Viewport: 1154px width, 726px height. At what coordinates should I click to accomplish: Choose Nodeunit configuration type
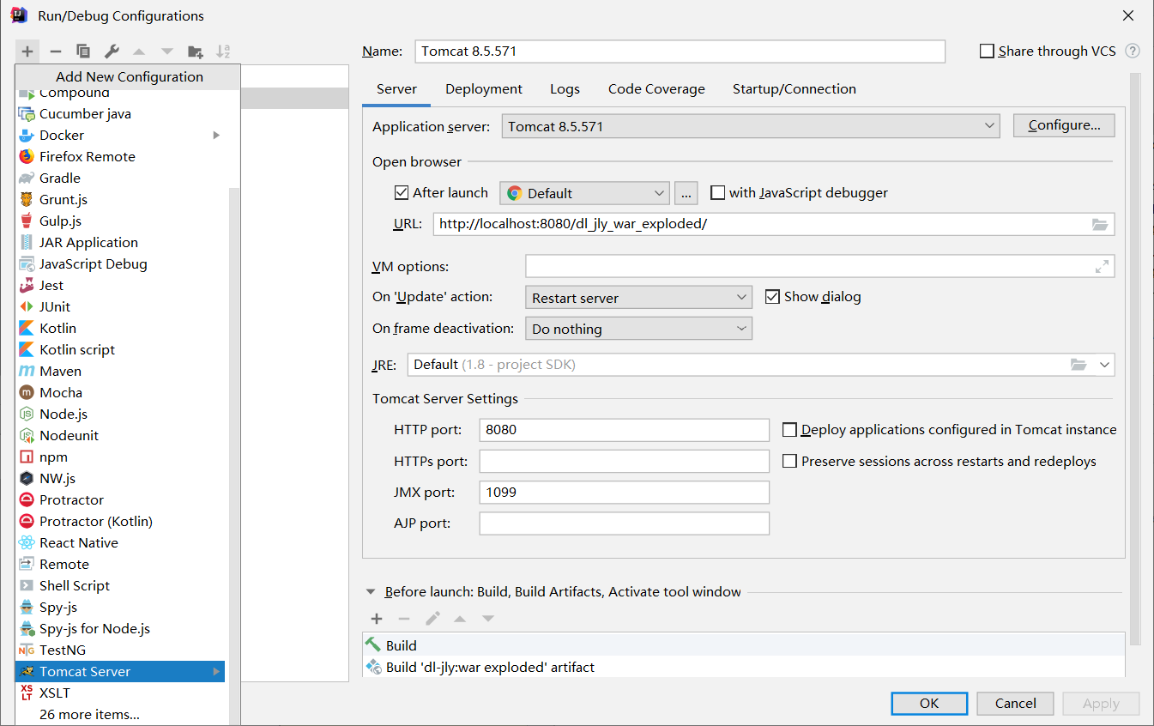pos(120,435)
